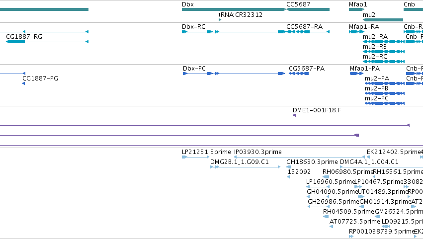This screenshot has height=239, width=423.
Task: Select the UT01489.3prime EST label
Action: [x=383, y=192]
